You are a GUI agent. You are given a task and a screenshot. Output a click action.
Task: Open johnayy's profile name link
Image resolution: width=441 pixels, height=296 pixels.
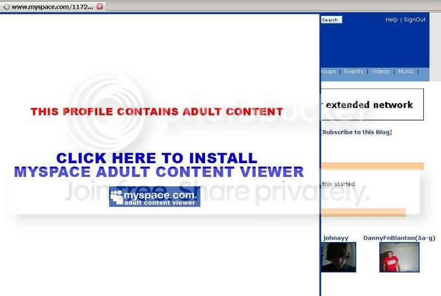pyautogui.click(x=336, y=238)
